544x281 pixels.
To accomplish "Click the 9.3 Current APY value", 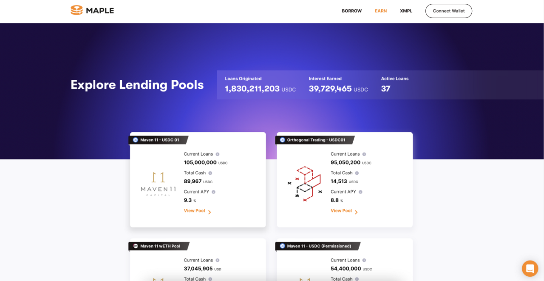I will click(x=188, y=200).
